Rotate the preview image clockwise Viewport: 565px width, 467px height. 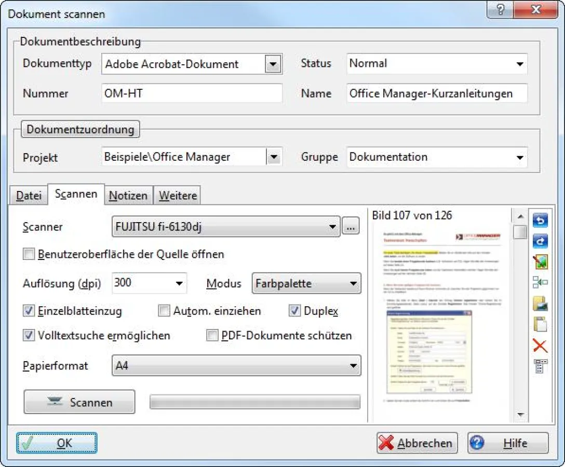[x=540, y=241]
